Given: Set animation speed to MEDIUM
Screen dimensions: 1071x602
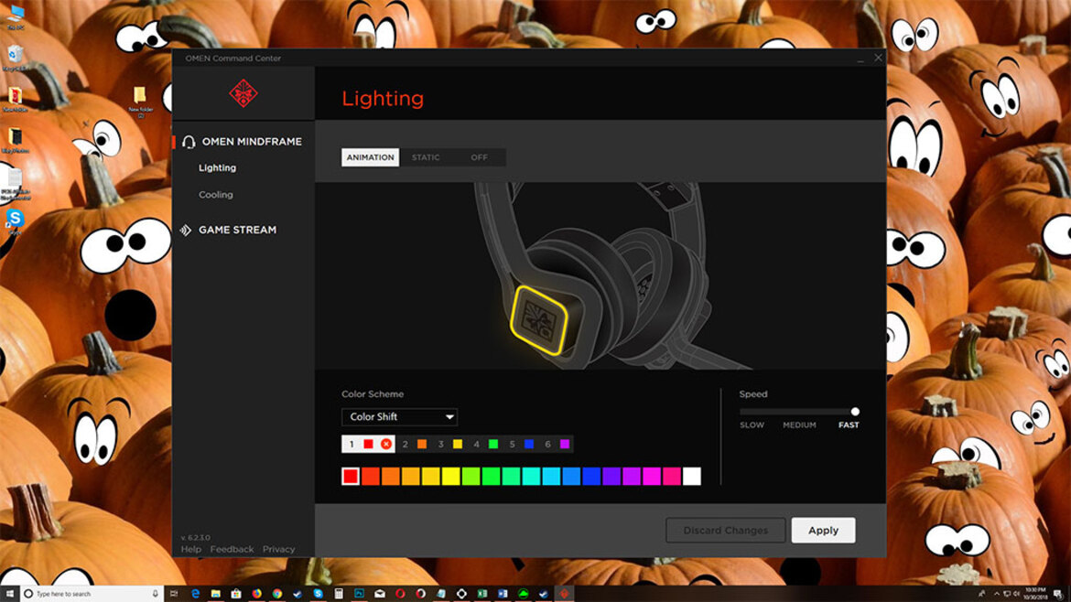Looking at the screenshot, I should click(x=799, y=425).
